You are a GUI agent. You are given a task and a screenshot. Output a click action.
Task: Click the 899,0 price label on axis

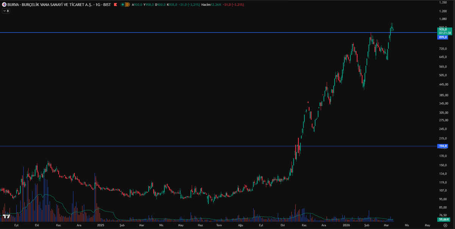point(443,37)
